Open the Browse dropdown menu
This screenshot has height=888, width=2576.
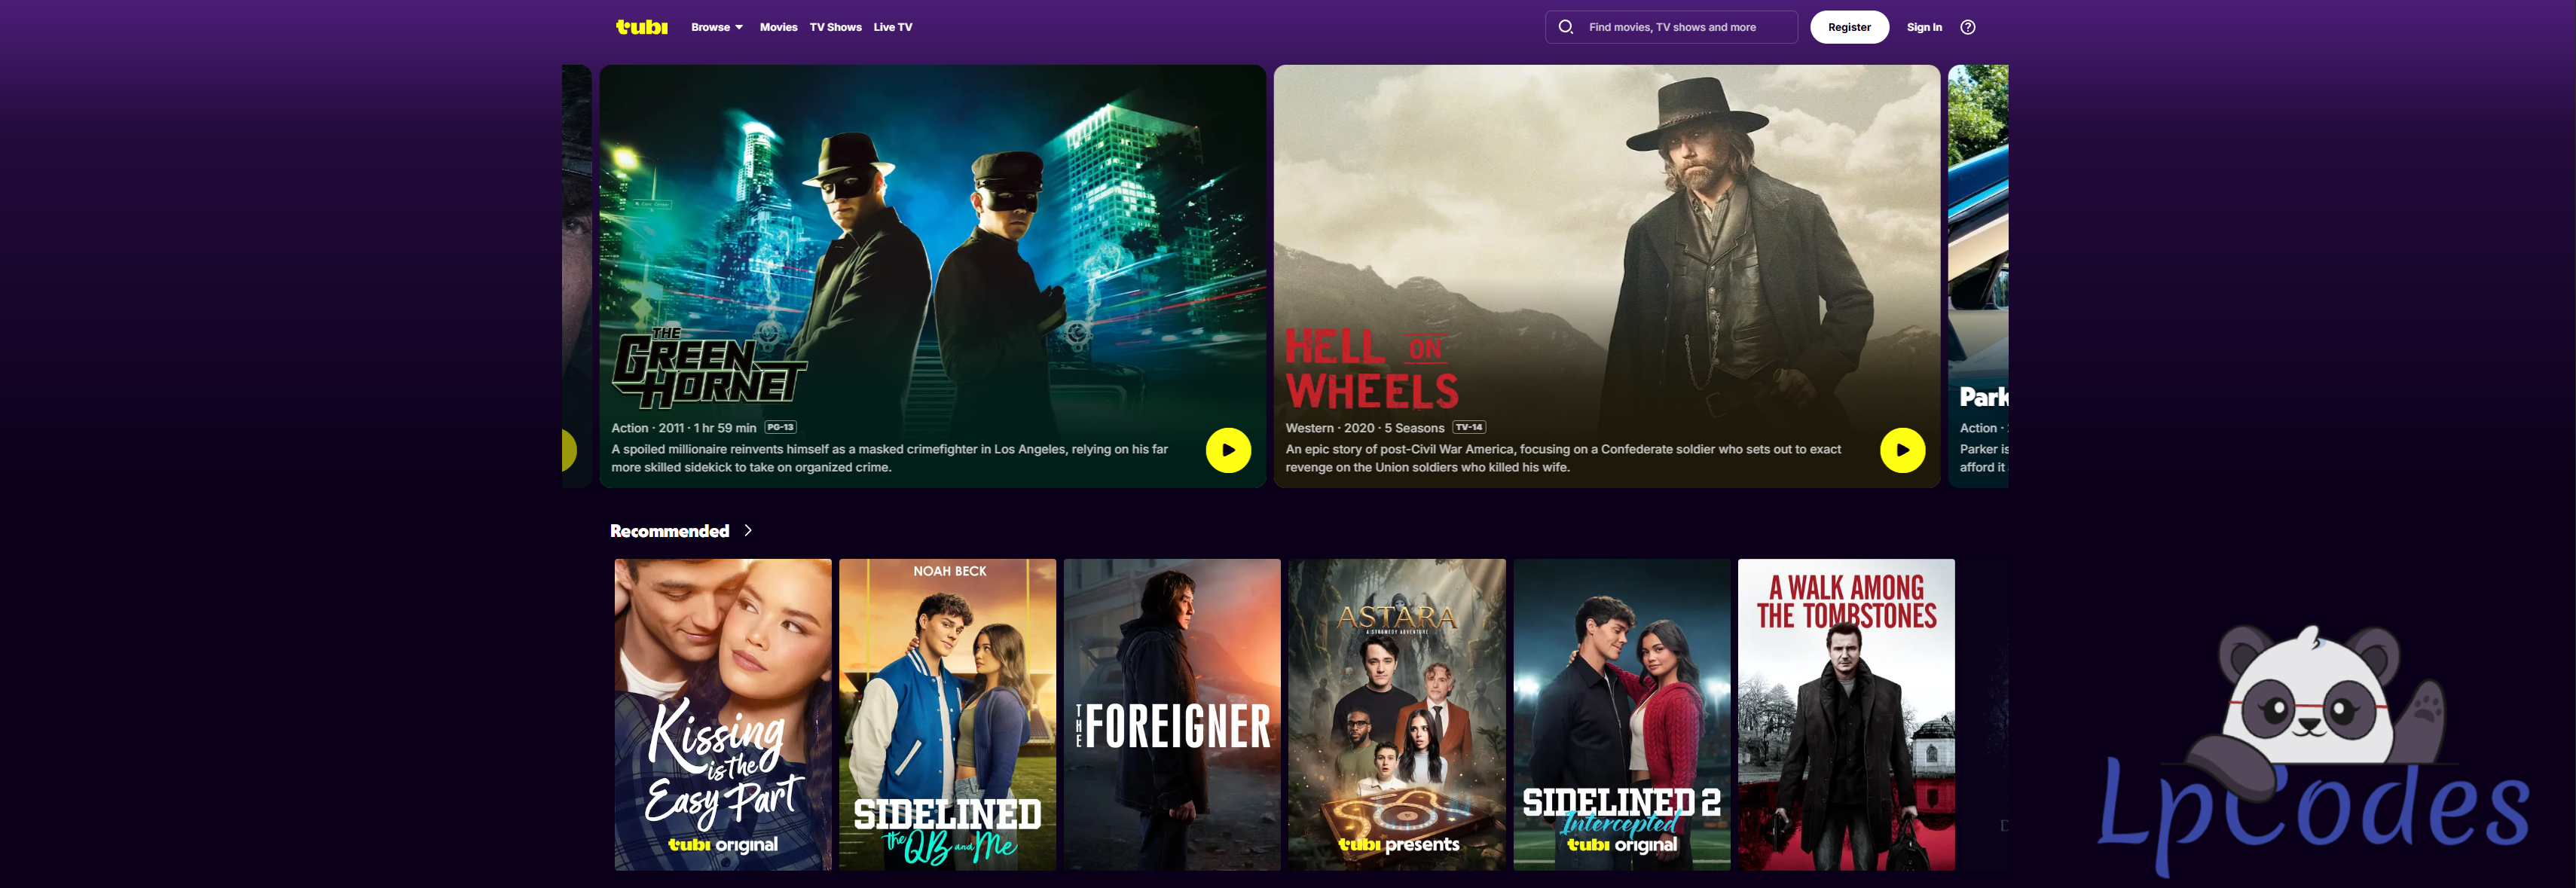pos(717,27)
